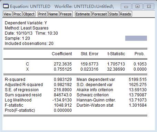Screen dimensions: 157x132
Task: Click S.D. dependent var value 1625.275
Action: (x=138, y=85)
